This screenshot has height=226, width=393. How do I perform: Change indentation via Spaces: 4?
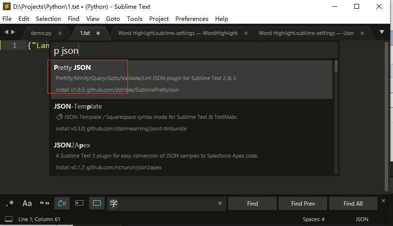[314, 219]
